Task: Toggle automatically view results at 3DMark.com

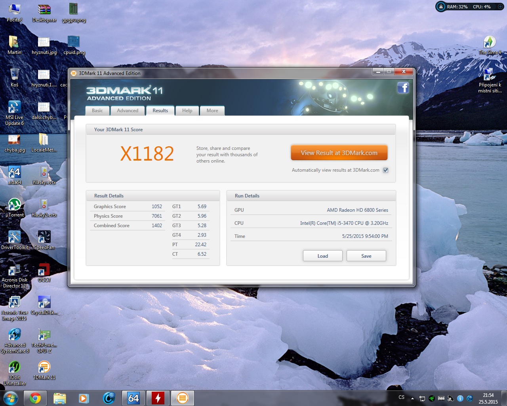Action: pos(386,170)
